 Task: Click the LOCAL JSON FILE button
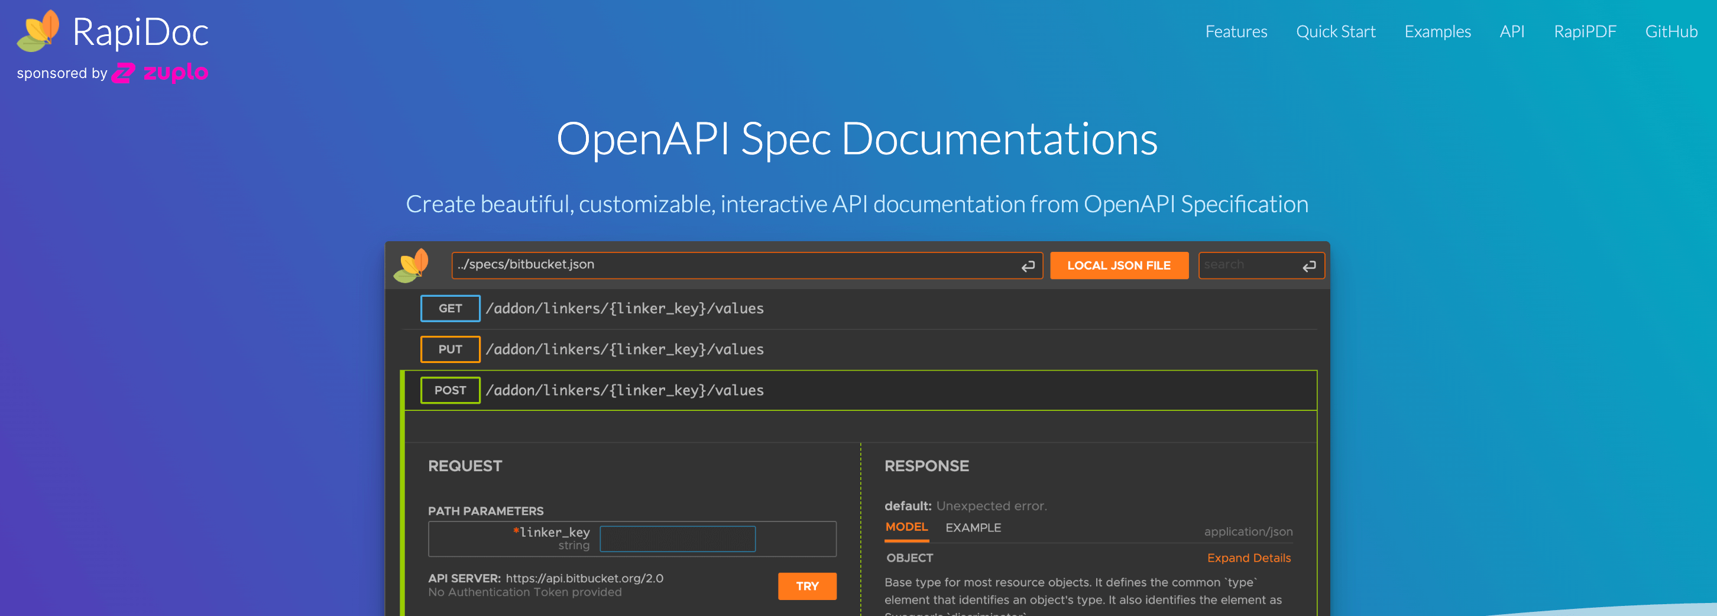click(x=1119, y=265)
